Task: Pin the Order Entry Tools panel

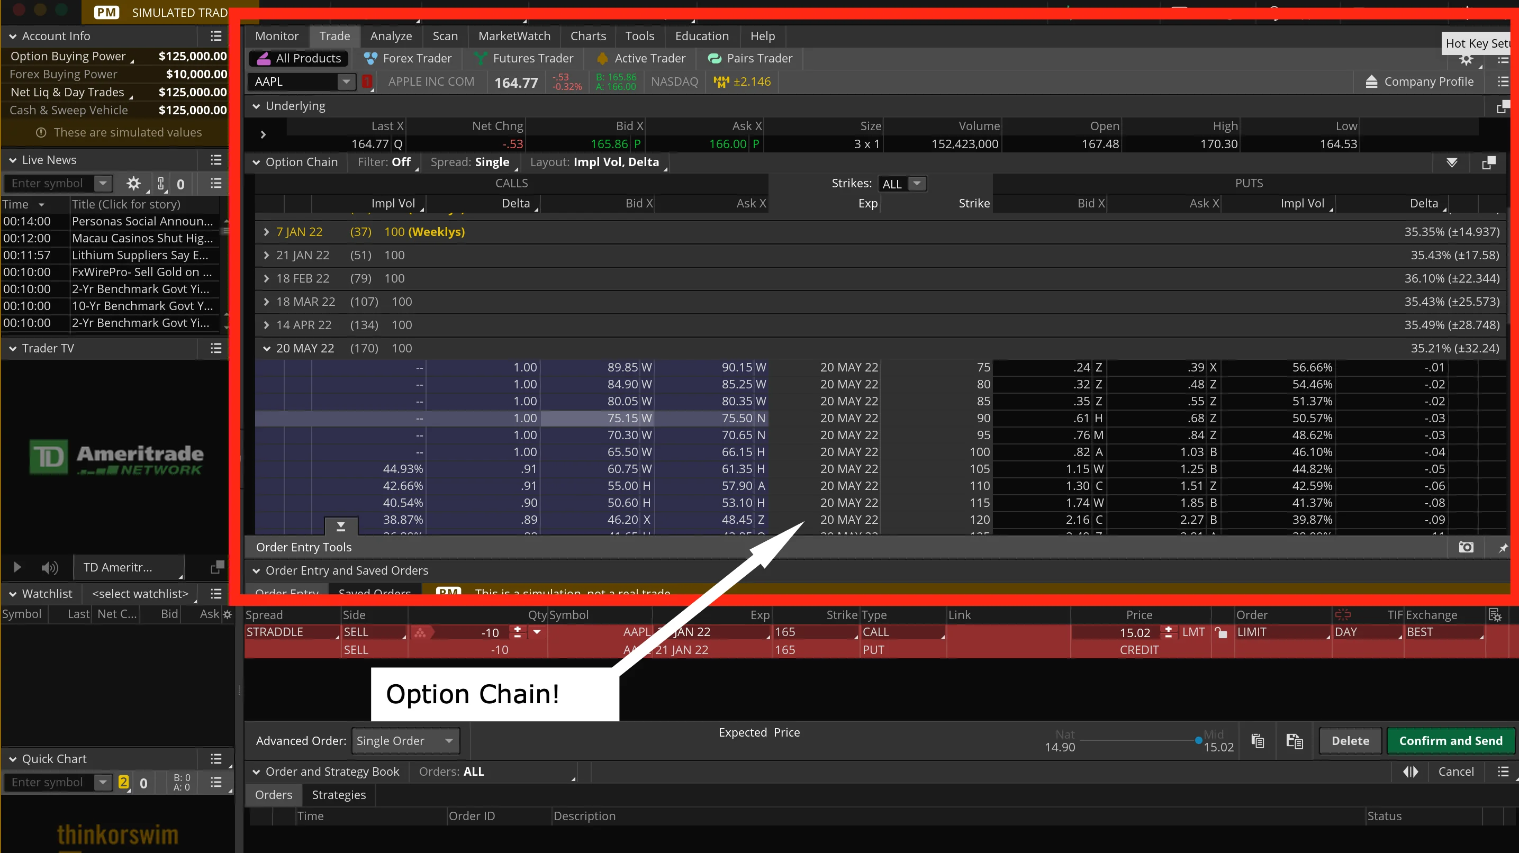Action: click(1503, 548)
